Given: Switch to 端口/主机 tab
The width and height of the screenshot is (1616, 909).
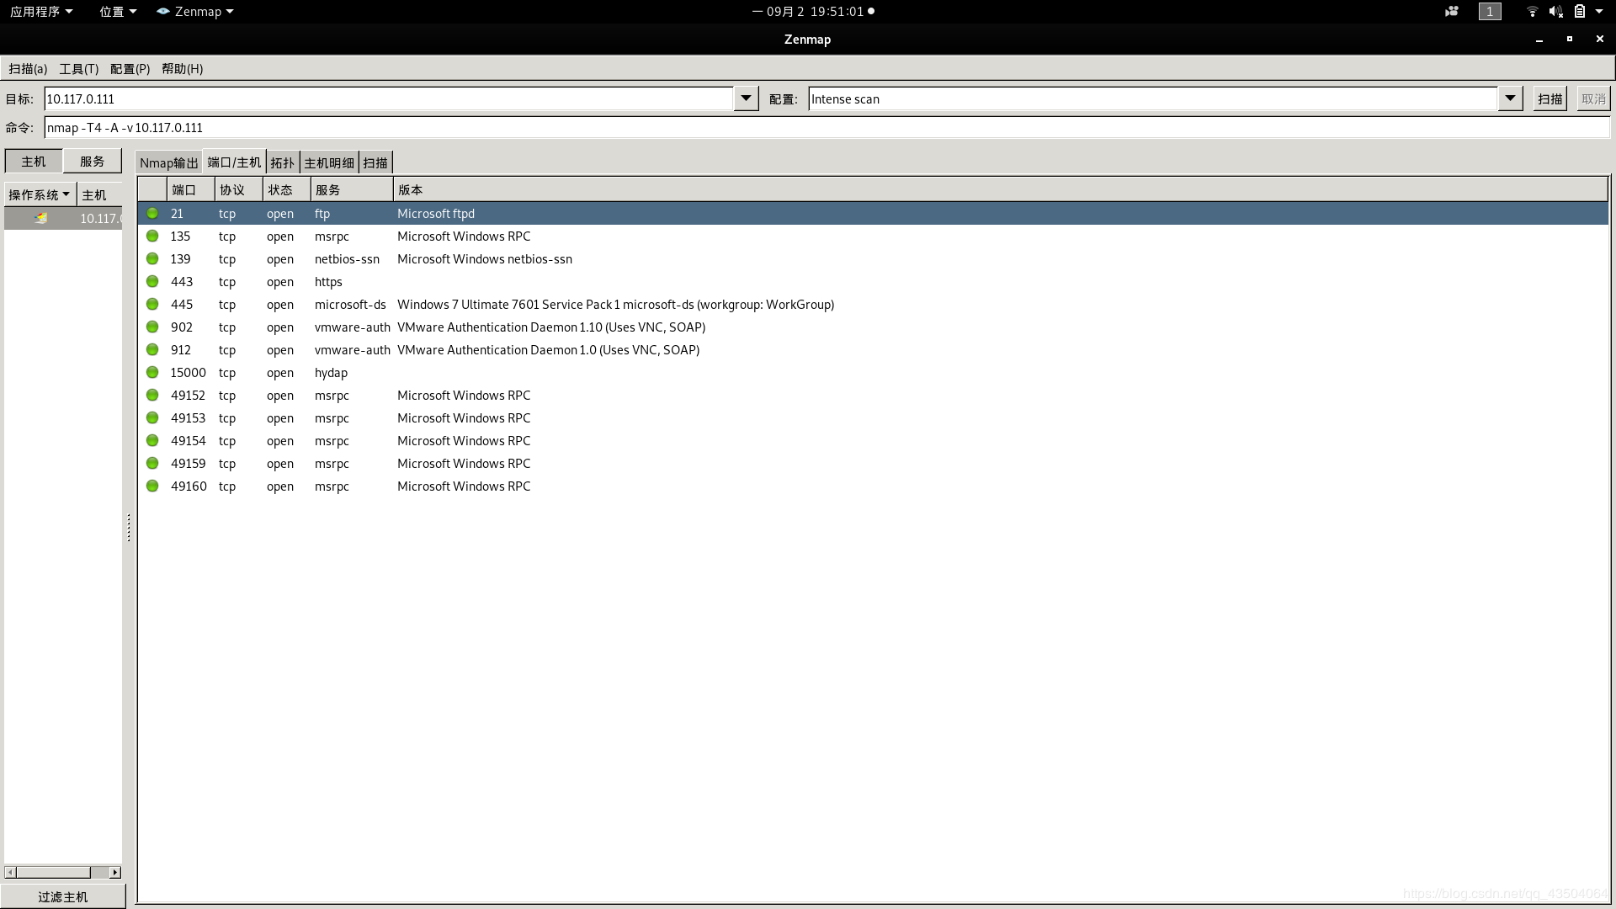Looking at the screenshot, I should point(233,162).
